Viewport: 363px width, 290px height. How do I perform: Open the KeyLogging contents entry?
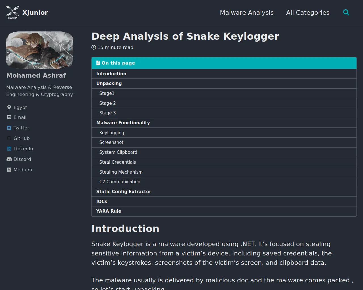(x=112, y=133)
